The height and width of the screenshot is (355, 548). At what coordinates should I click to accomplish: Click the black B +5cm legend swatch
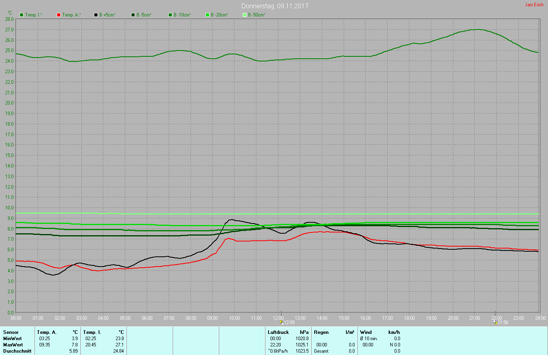[x=96, y=15]
